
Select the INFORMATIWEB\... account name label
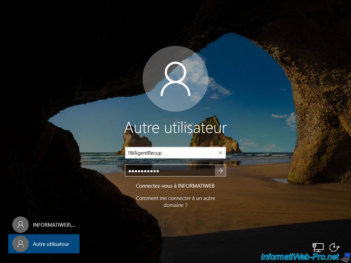(54, 225)
